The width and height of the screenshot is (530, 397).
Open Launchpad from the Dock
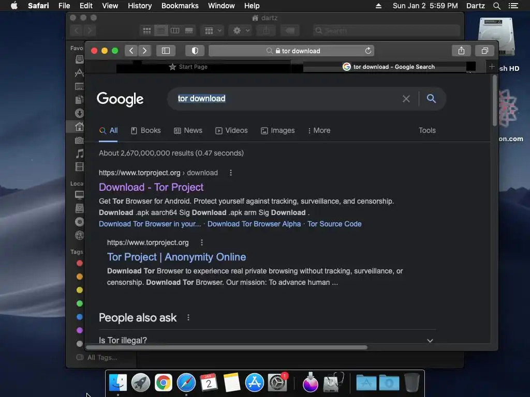point(141,383)
